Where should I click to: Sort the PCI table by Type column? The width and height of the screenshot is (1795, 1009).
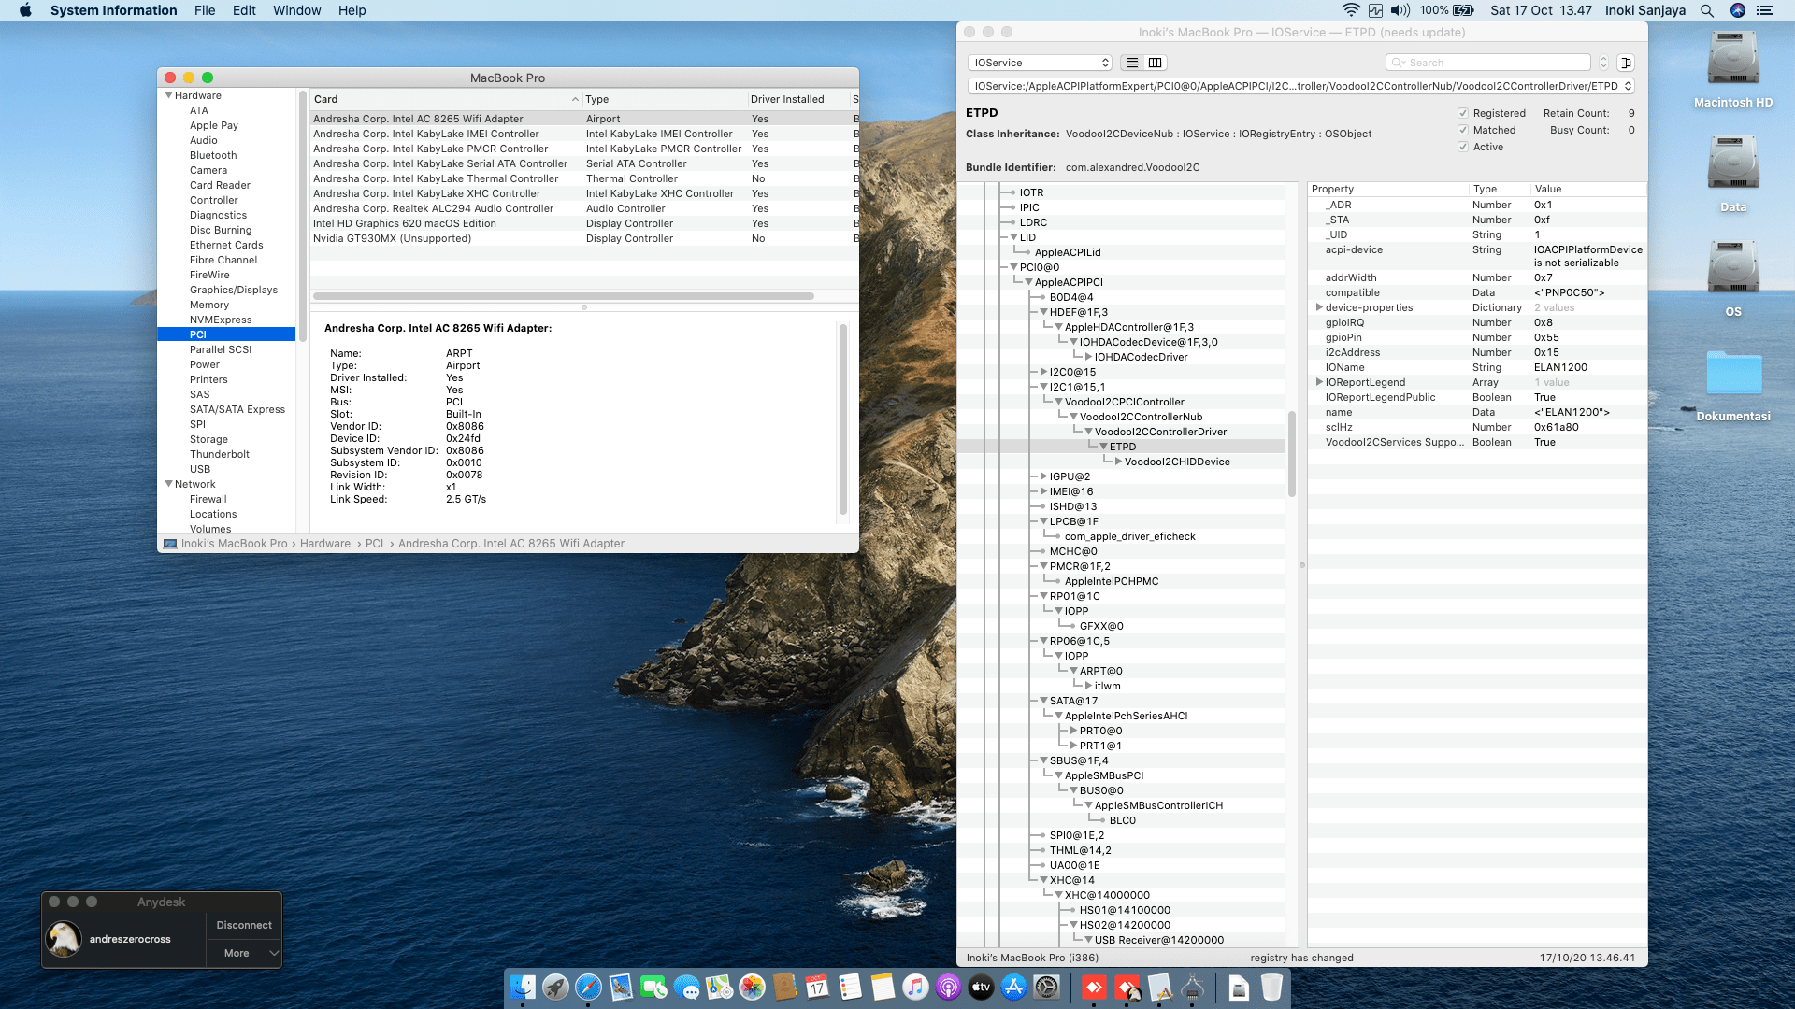coord(664,99)
